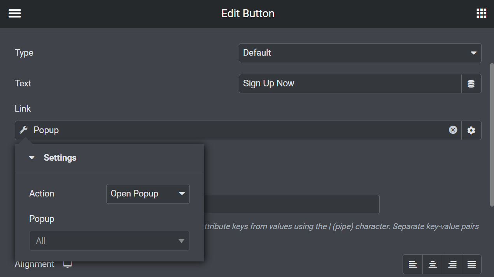Open the link options gear icon
The height and width of the screenshot is (277, 494).
(471, 130)
